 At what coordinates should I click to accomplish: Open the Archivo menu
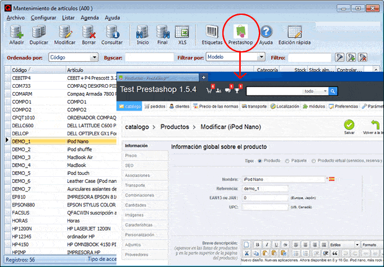15,18
